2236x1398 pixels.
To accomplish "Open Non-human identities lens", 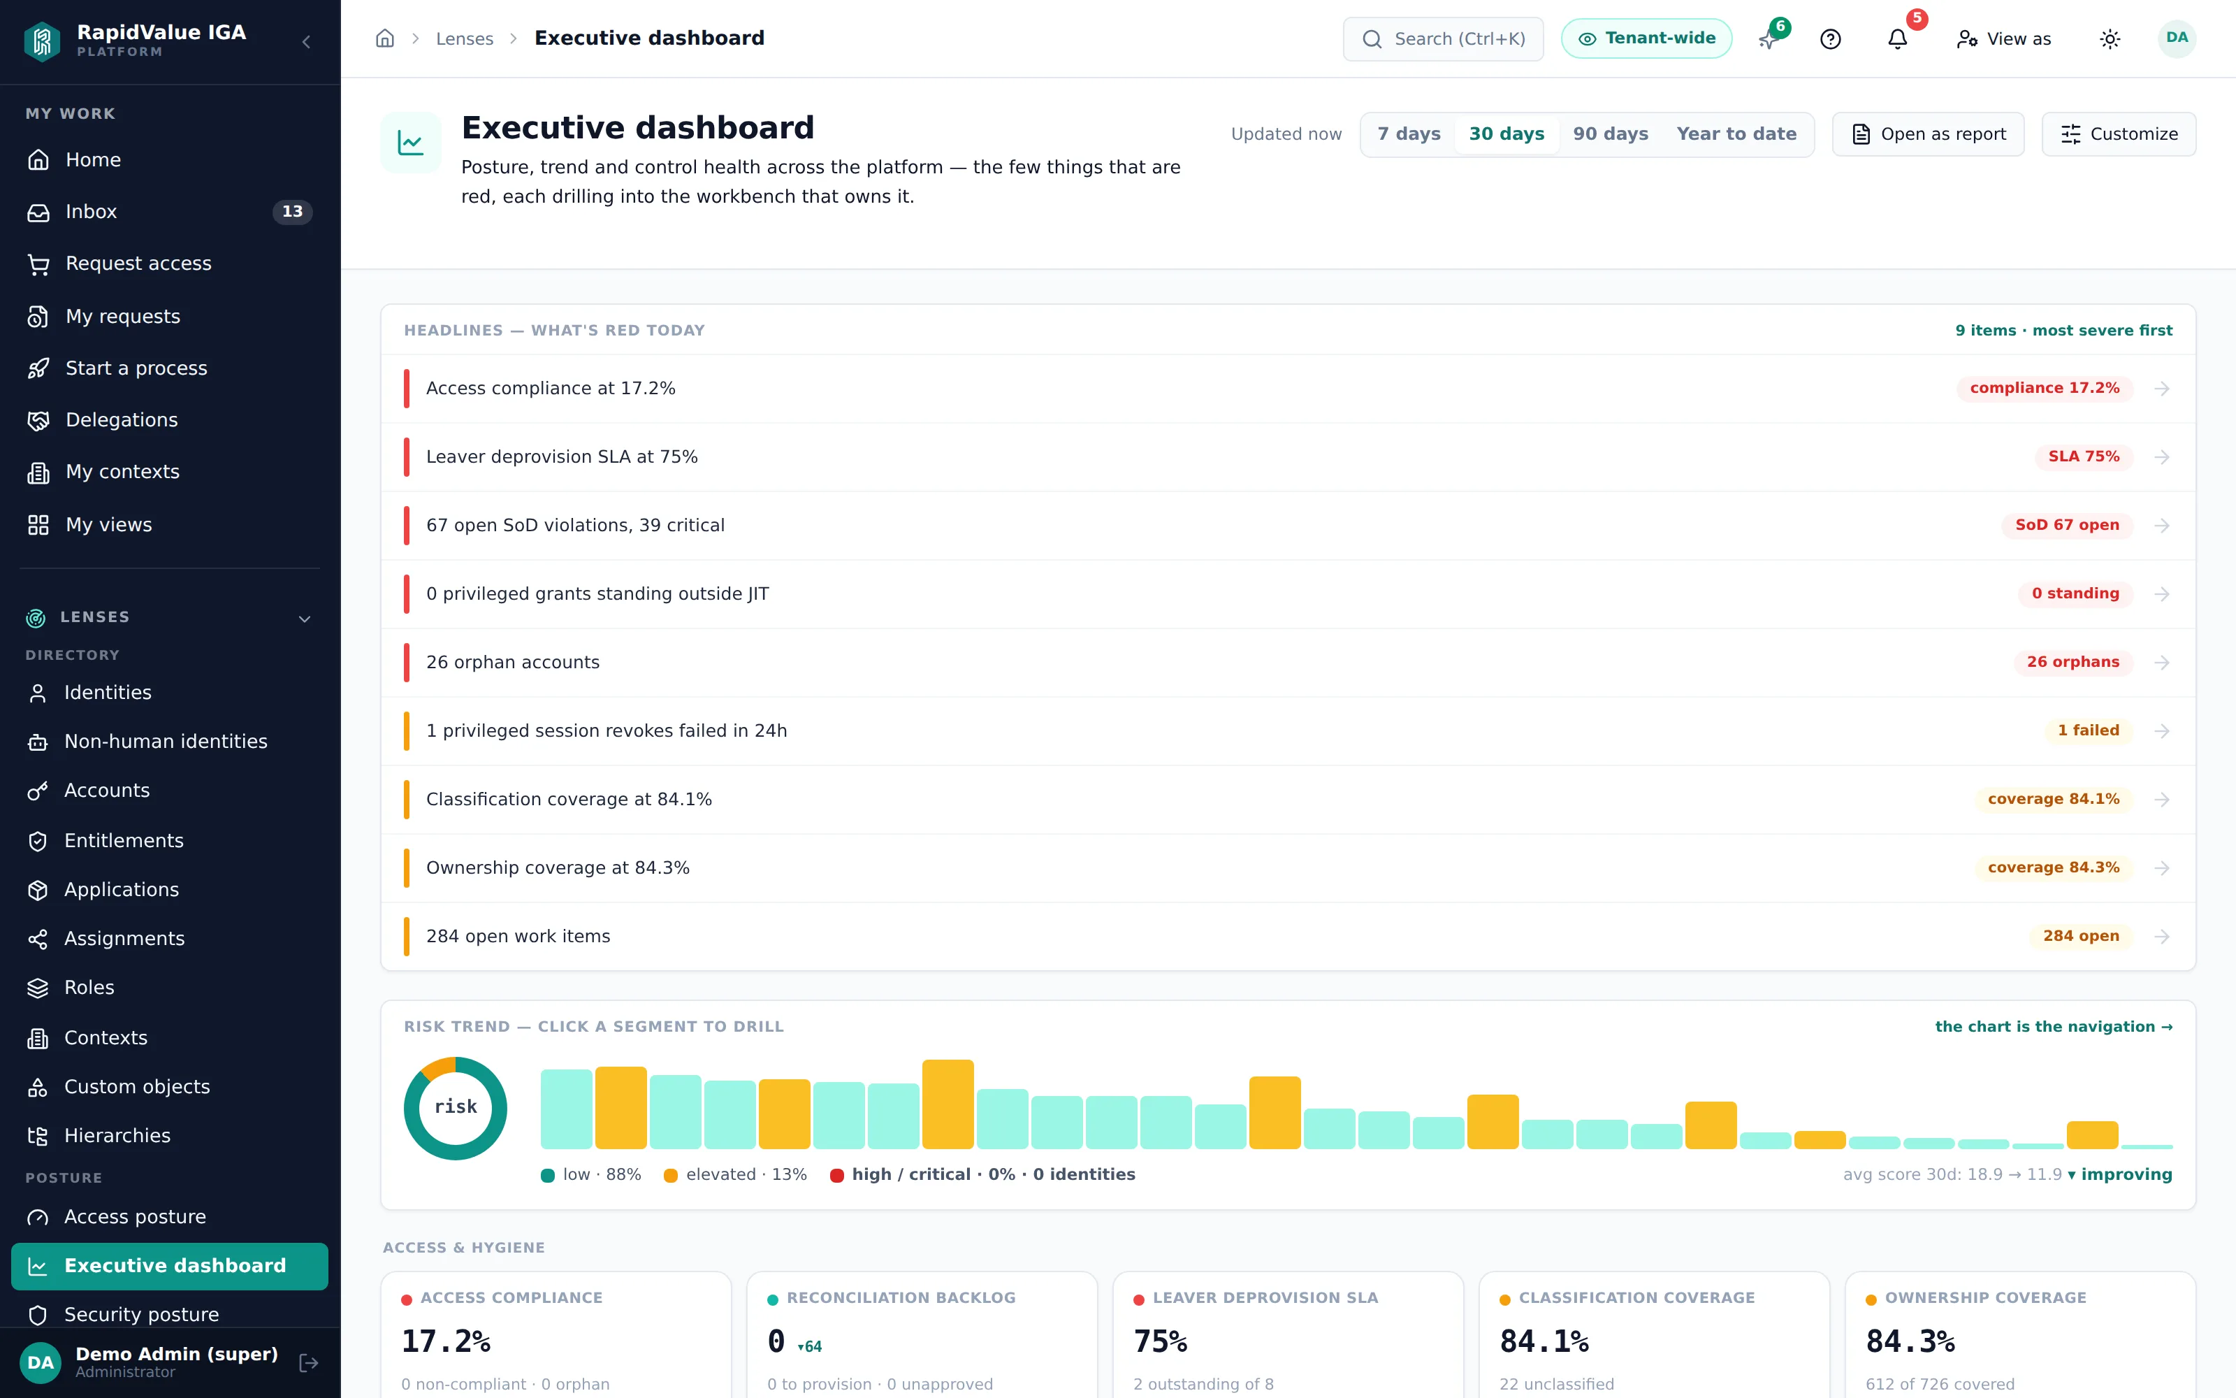I will (x=170, y=742).
